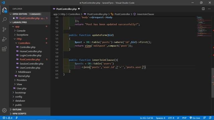Expand the Outline panel
The image size is (214, 120).
click(30, 110)
